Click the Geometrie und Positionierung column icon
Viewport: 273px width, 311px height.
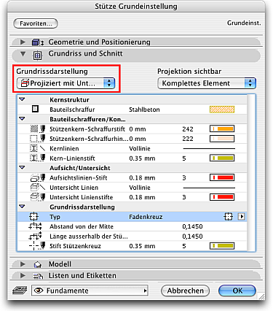(x=38, y=42)
